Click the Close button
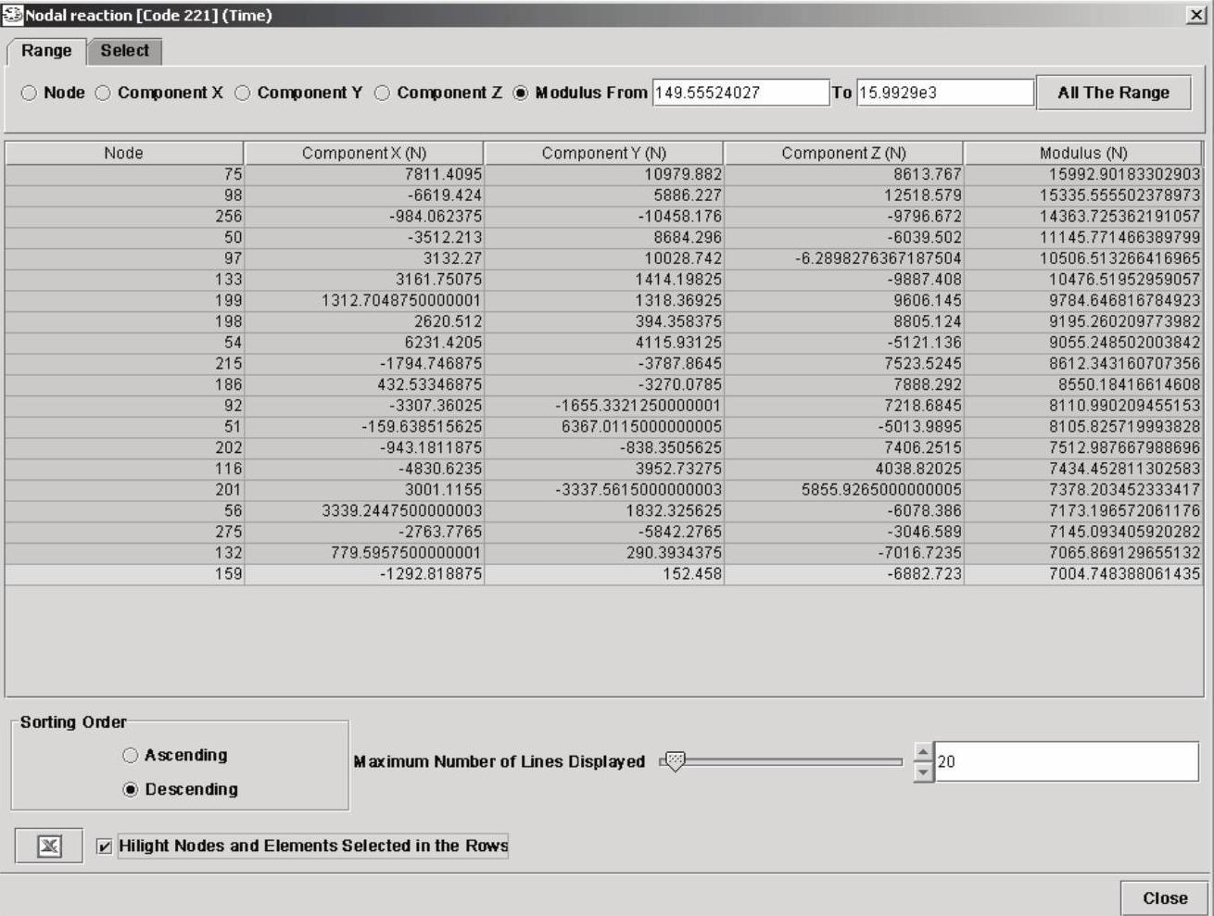1214x916 pixels. point(1164,897)
